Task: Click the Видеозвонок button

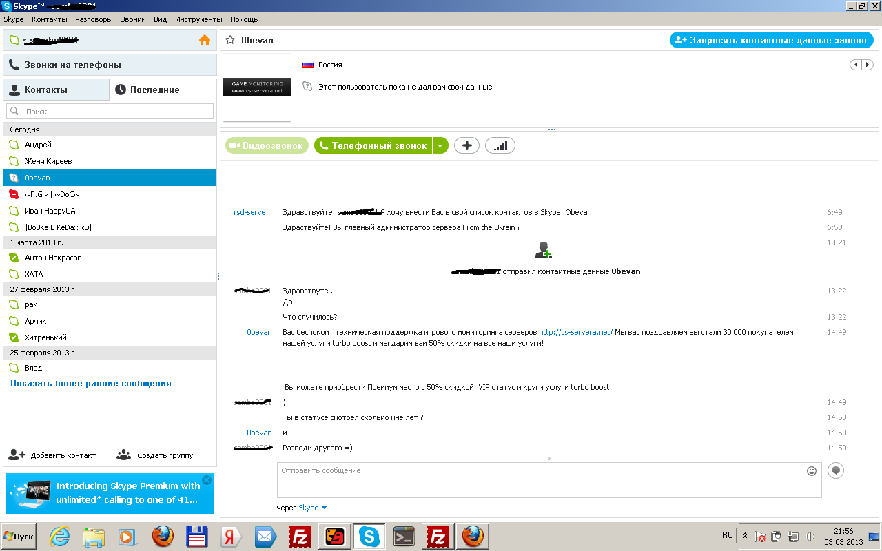Action: (x=267, y=145)
